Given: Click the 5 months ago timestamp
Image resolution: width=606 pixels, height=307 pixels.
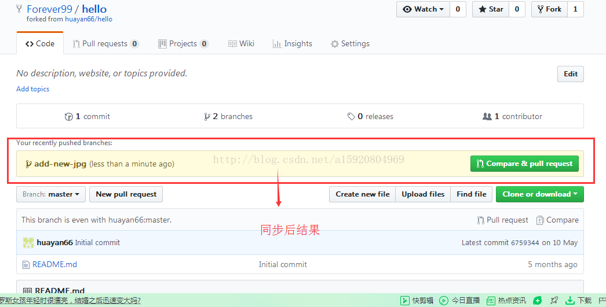Looking at the screenshot, I should pos(553,265).
